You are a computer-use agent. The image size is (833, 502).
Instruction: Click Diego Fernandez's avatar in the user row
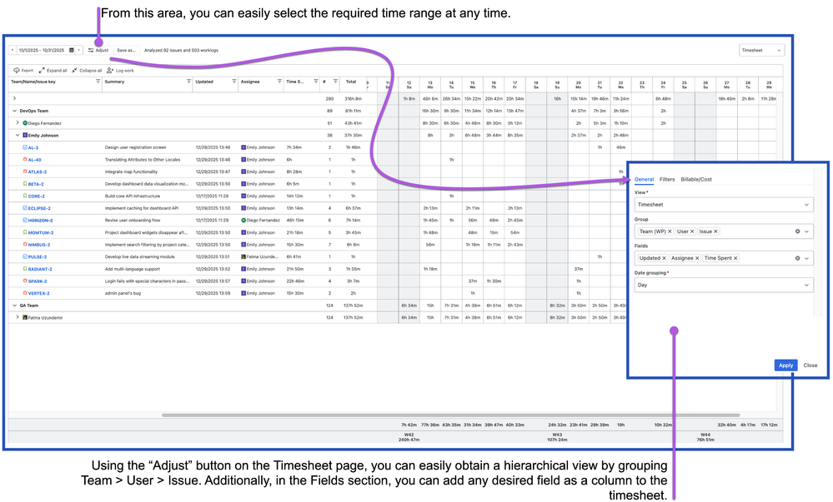point(25,123)
